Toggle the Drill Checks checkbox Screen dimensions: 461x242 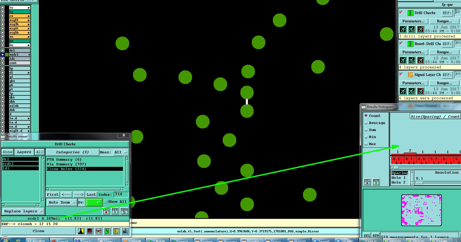401,12
